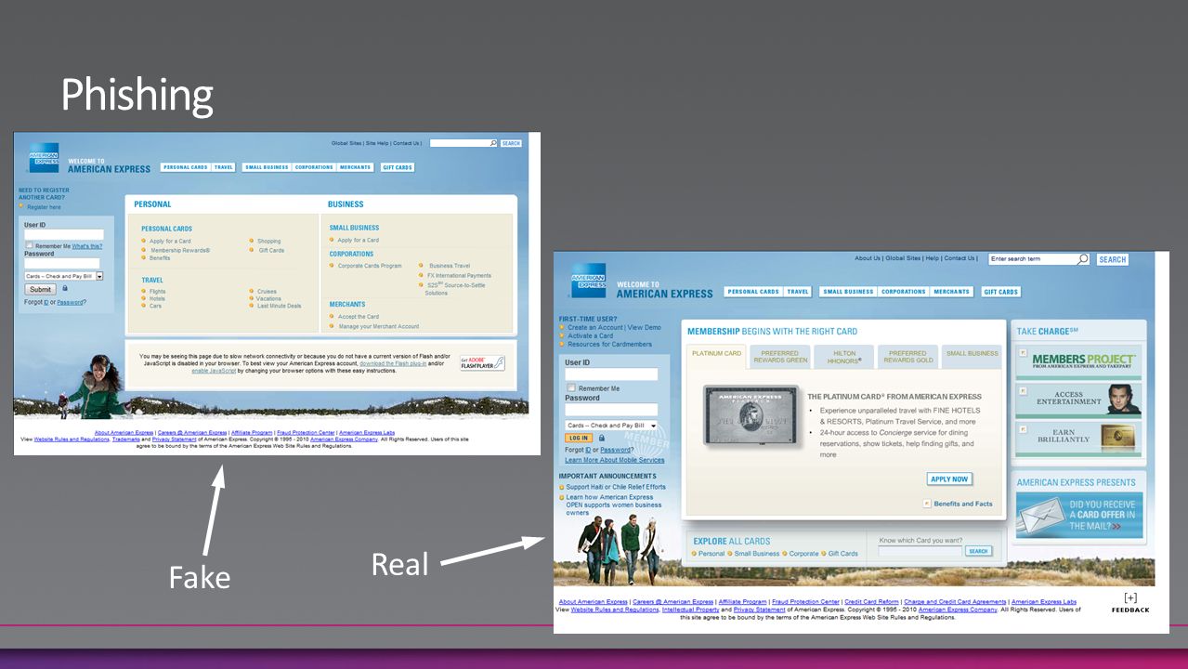This screenshot has height=669, width=1188.
Task: Open the Members Project banner
Action: click(x=1077, y=361)
